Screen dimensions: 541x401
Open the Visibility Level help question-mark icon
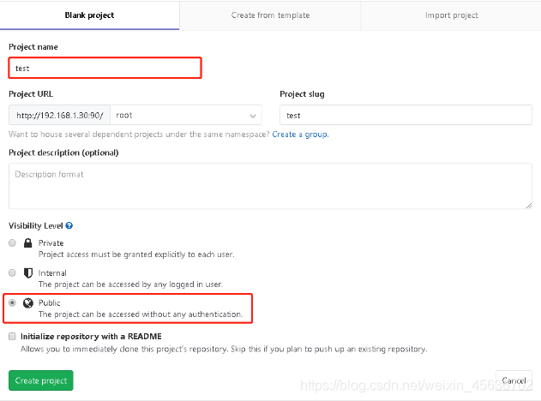[69, 225]
